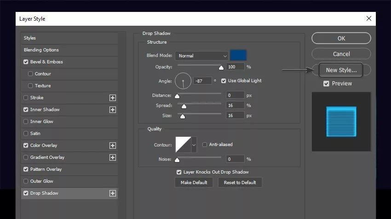Image resolution: width=391 pixels, height=219 pixels.
Task: Add another Color Overlay with plus icon
Action: coord(112,146)
